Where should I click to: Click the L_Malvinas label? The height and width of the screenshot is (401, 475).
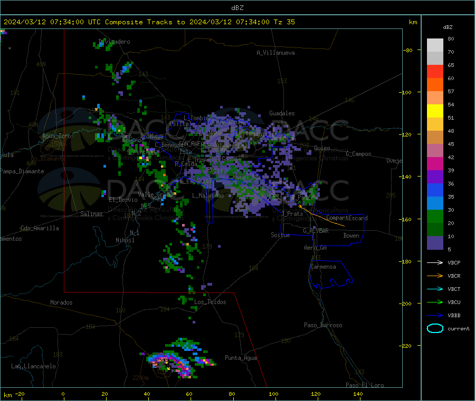coord(208,195)
